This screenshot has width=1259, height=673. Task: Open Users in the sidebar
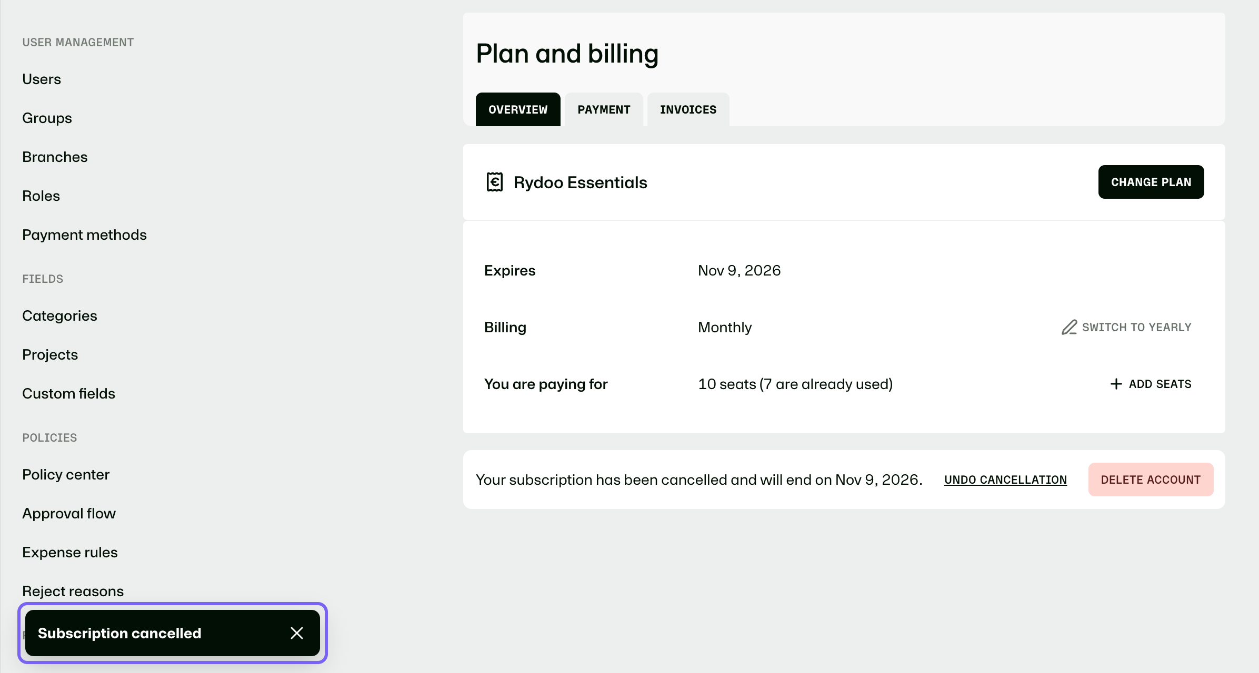pyautogui.click(x=42, y=79)
